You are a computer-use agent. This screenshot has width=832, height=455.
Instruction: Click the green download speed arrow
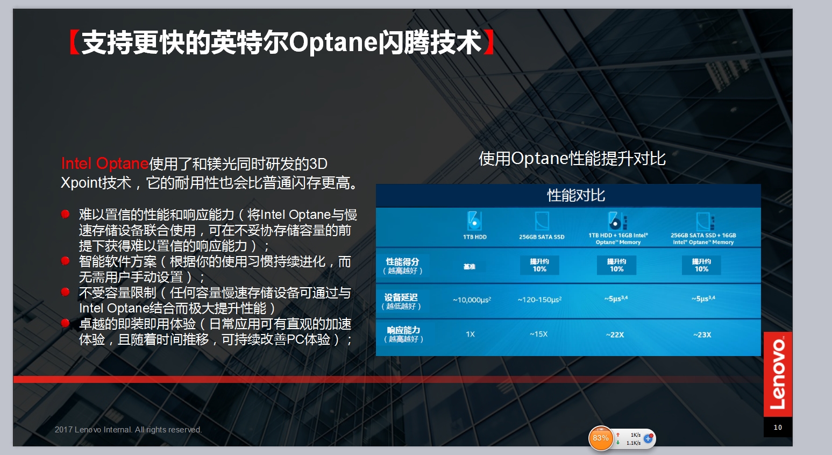point(618,443)
